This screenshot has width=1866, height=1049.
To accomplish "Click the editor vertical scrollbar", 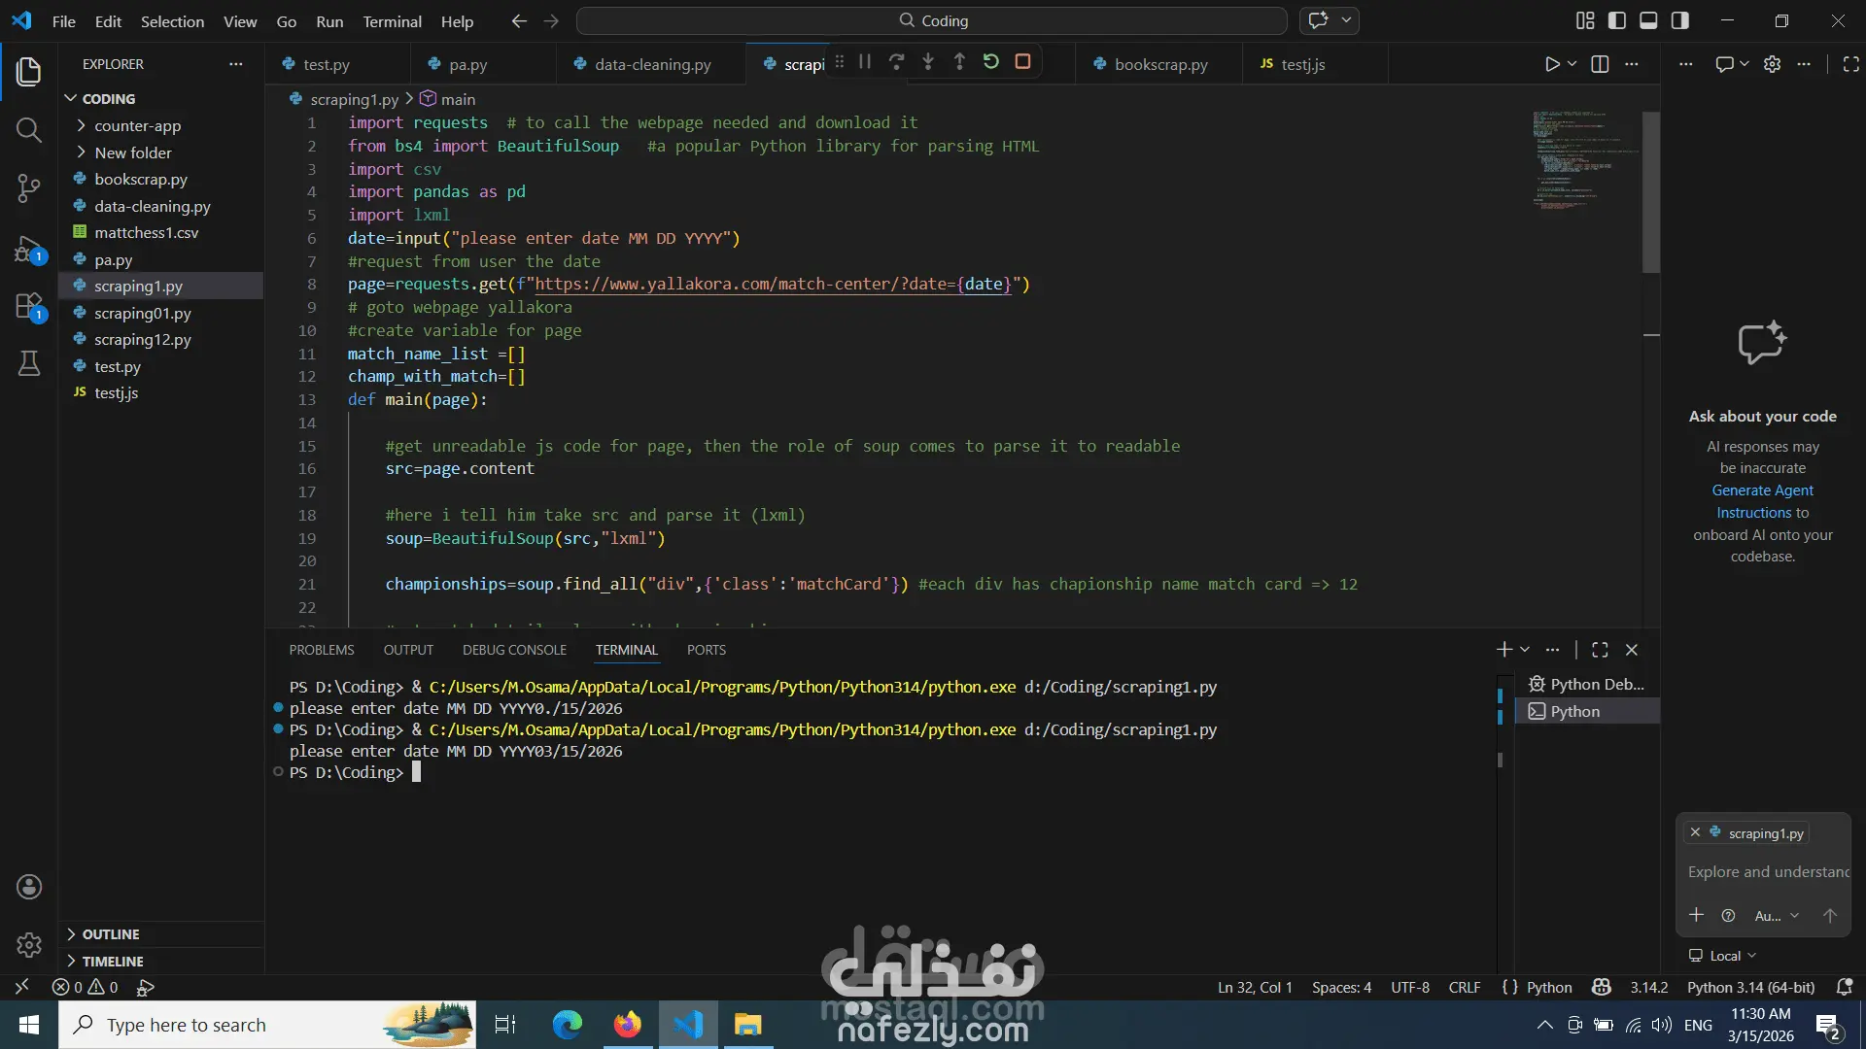I will (x=1650, y=192).
